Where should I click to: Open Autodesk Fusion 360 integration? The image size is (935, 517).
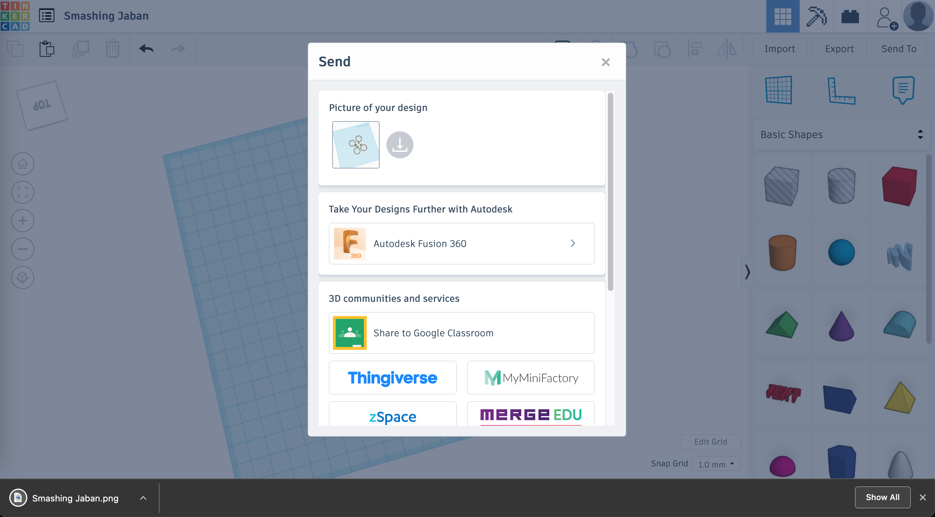(462, 243)
